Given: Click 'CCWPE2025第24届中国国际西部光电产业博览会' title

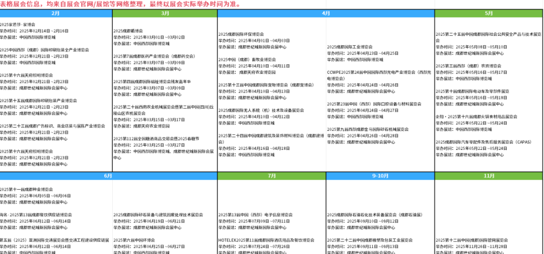Looking at the screenshot, I should click(379, 75).
